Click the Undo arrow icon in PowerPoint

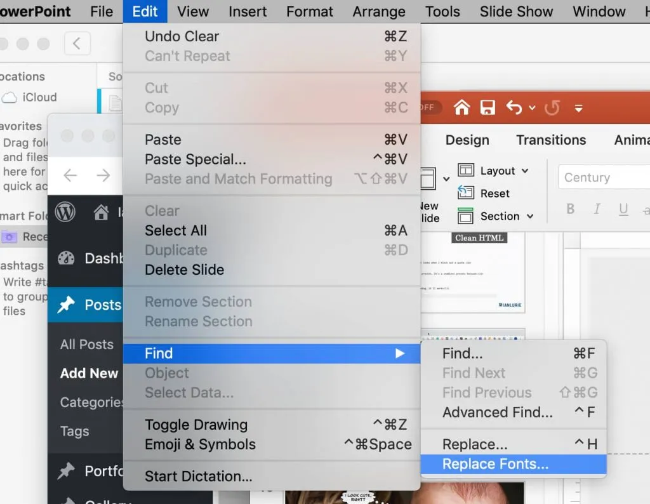514,107
